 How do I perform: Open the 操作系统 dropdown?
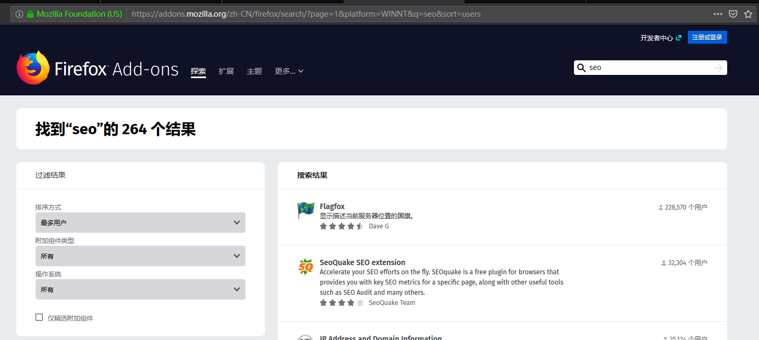[140, 289]
